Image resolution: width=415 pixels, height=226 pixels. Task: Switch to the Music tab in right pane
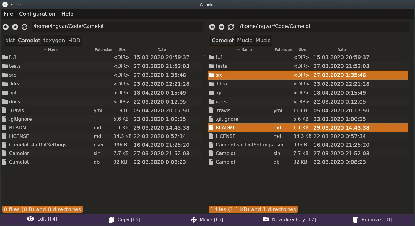(x=244, y=40)
